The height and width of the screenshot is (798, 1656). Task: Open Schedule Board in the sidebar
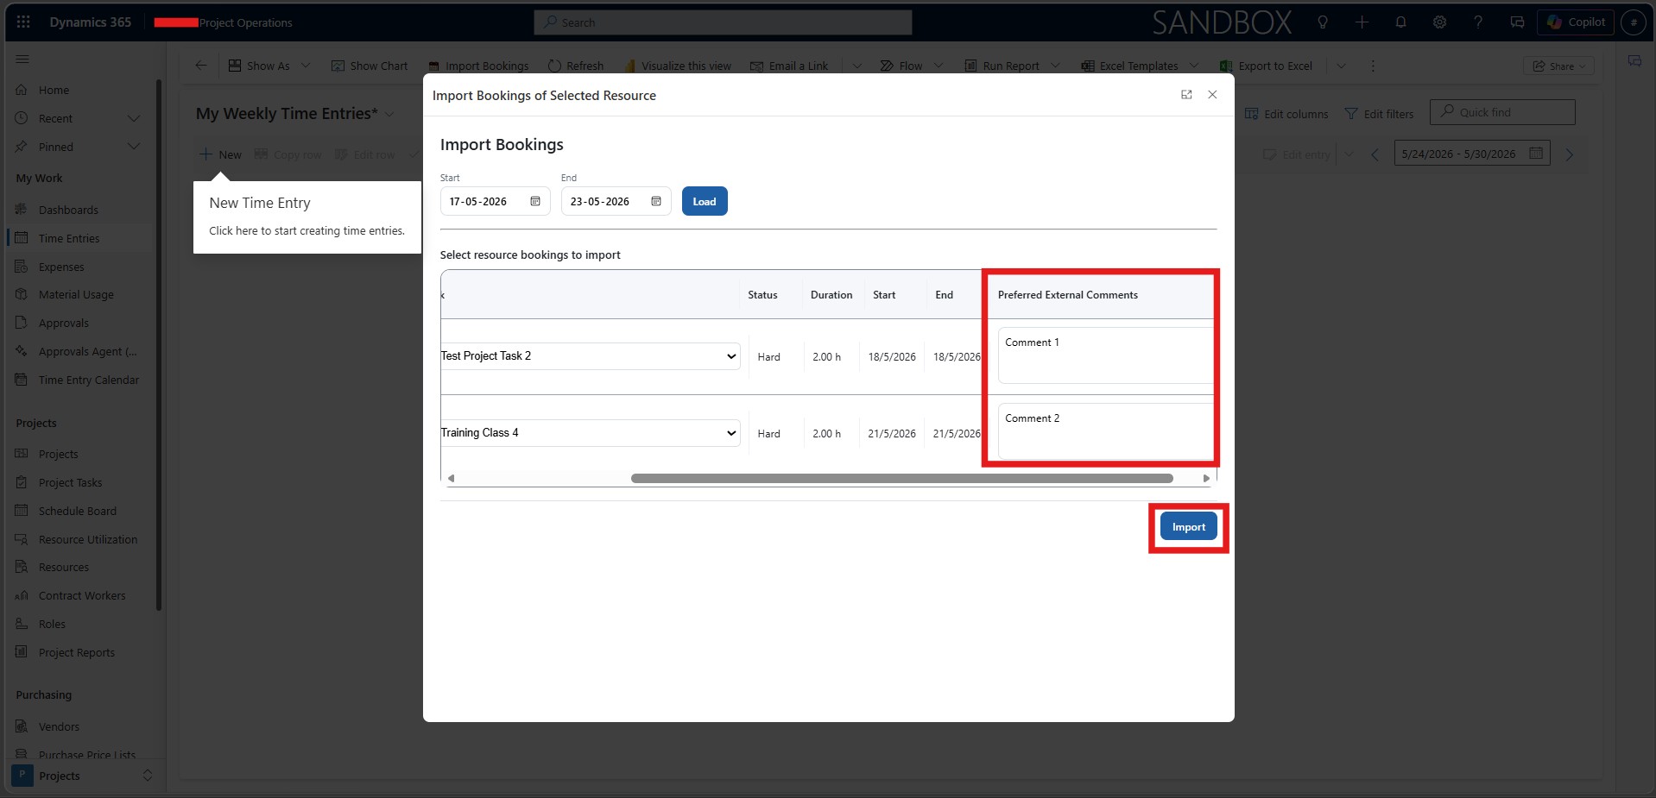79,512
